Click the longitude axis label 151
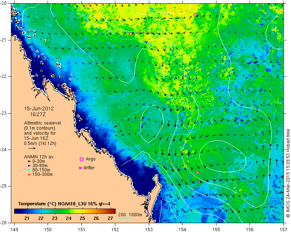This screenshot has height=233, width=291. click(81, 229)
